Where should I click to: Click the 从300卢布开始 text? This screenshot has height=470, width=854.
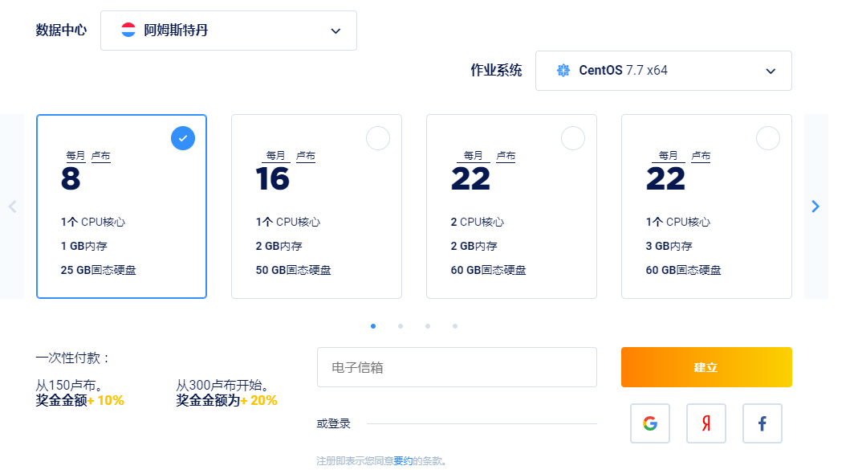pos(223,385)
